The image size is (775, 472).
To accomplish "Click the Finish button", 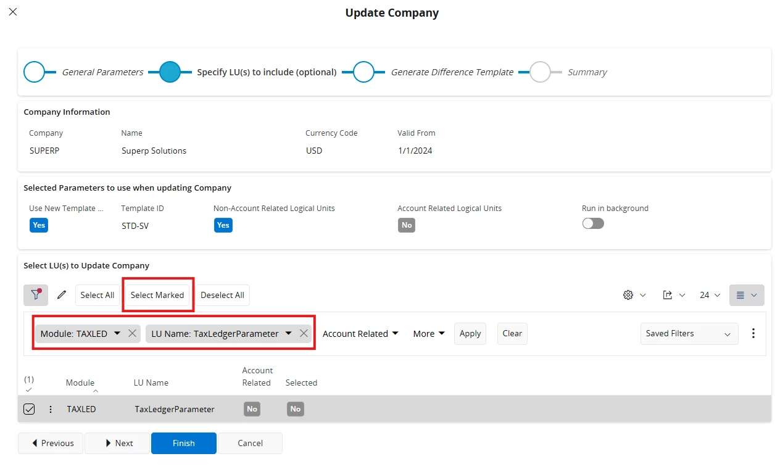I will click(184, 443).
